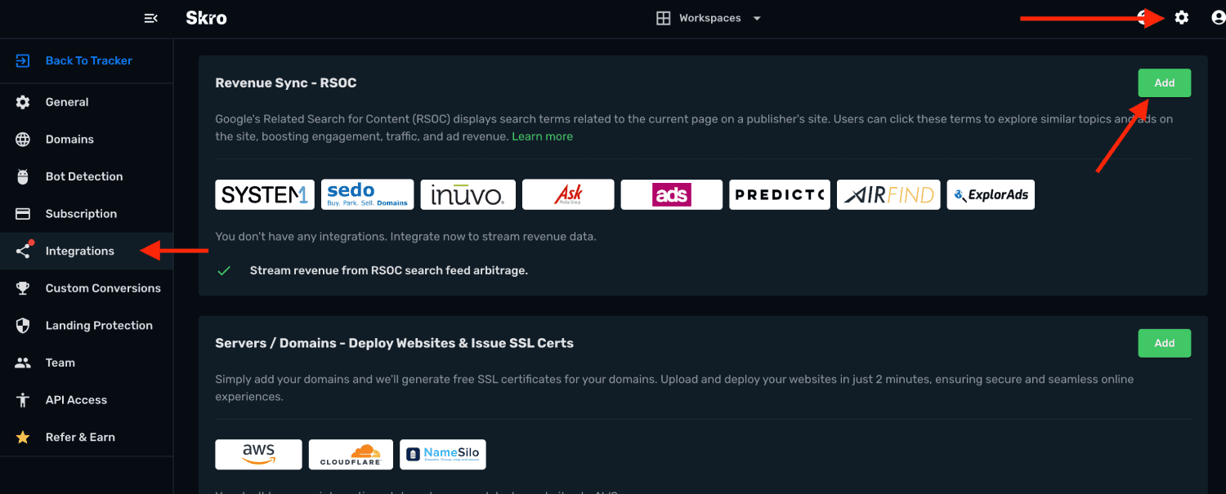Viewport: 1226px width, 494px height.
Task: Click "Stream revenue from RSOC search feed arbitrage" text
Action: tap(389, 271)
